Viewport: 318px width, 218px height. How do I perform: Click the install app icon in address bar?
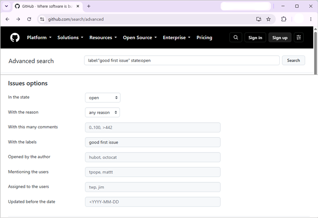tap(259, 19)
